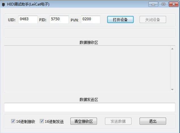This screenshot has height=133, width=180.
Task: Click the UID: label
Action: pos(12,20)
